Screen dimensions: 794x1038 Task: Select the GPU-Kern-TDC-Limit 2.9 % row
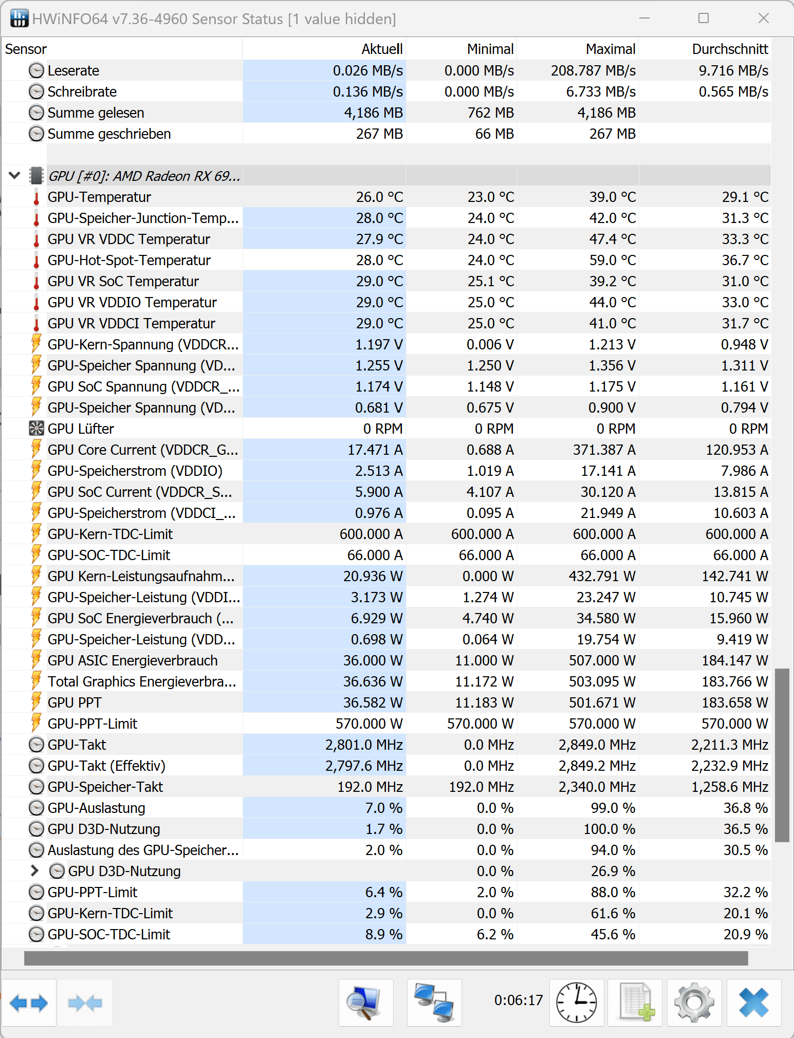click(386, 913)
